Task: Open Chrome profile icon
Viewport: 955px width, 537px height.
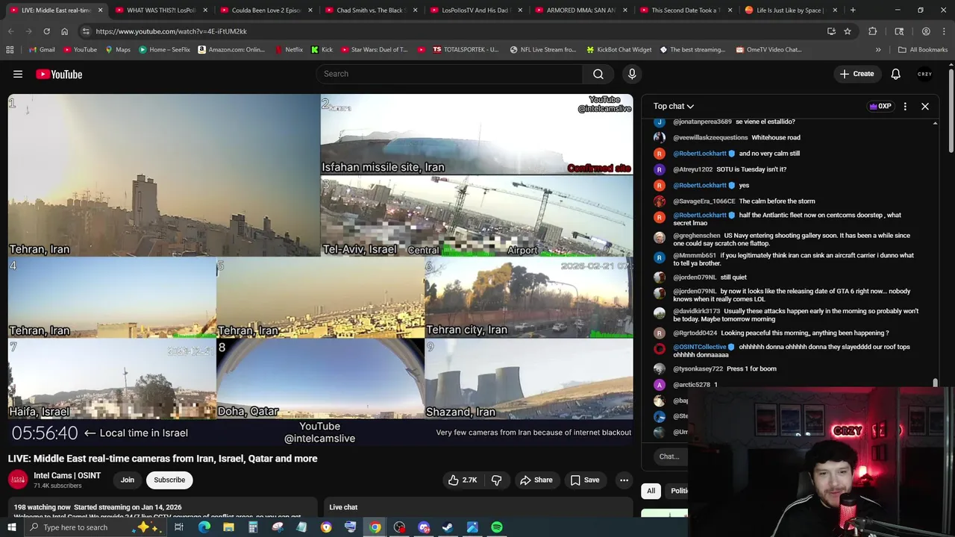Action: [x=926, y=31]
